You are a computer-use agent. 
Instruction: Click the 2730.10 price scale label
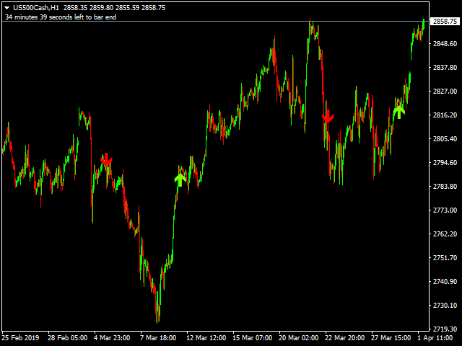tap(445, 306)
